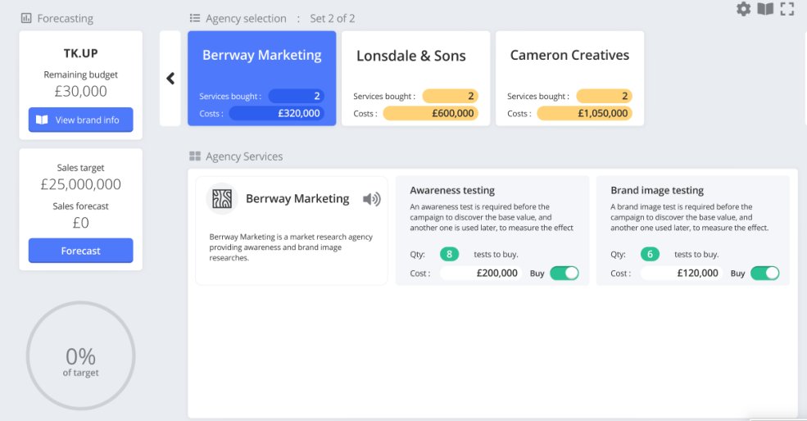Click the Brand image testing £120,000 cost field
This screenshot has height=421, width=807.
(682, 274)
